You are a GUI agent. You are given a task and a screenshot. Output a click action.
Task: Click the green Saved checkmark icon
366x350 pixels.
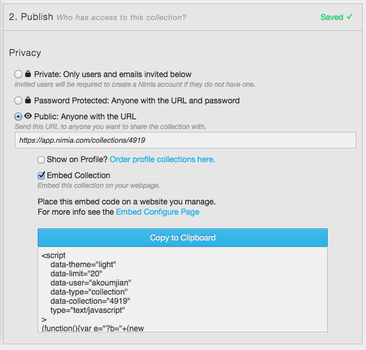click(x=349, y=17)
